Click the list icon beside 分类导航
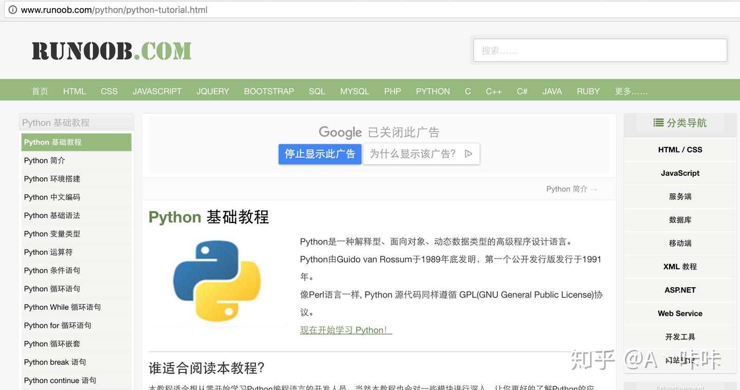The image size is (740, 390). pos(657,123)
